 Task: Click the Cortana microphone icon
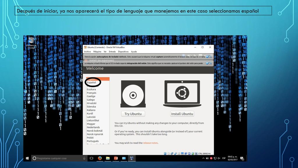[x=84, y=158]
